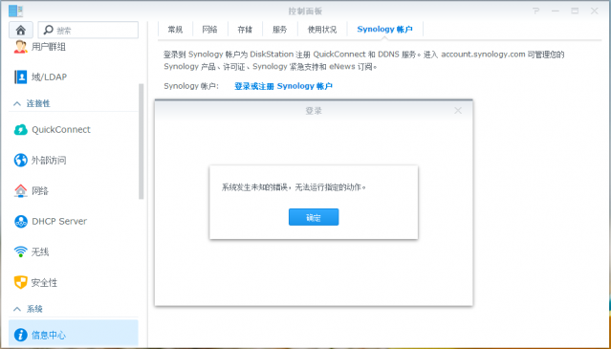Open the QuickConnect cloud icon
The width and height of the screenshot is (611, 349).
click(20, 130)
